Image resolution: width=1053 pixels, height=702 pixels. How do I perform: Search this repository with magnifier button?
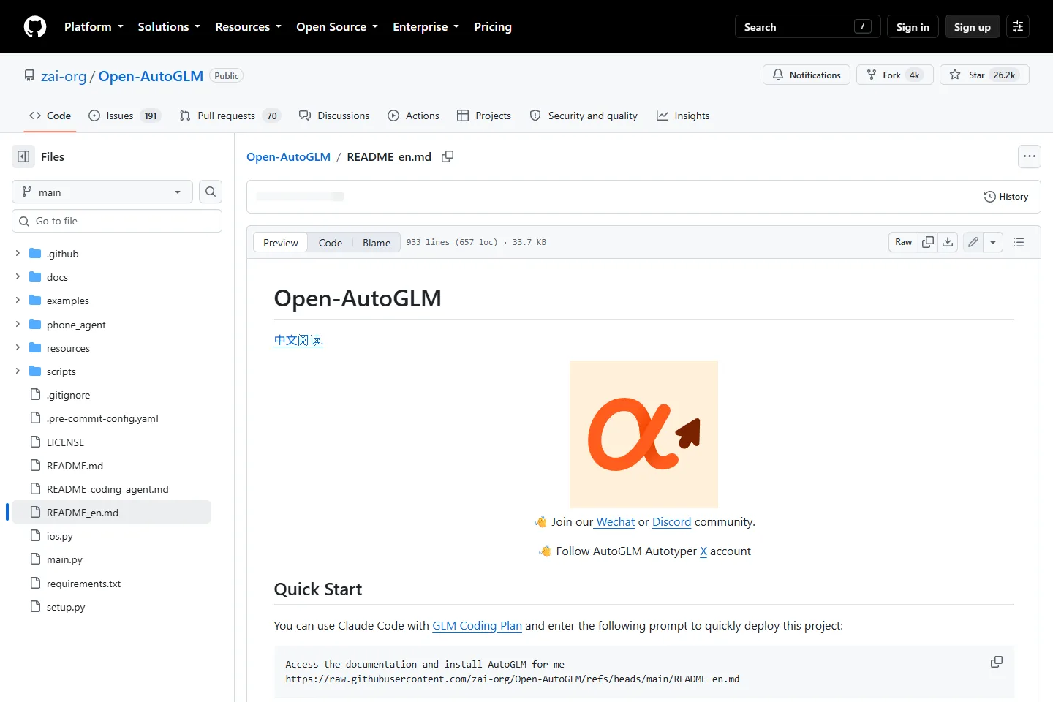211,192
